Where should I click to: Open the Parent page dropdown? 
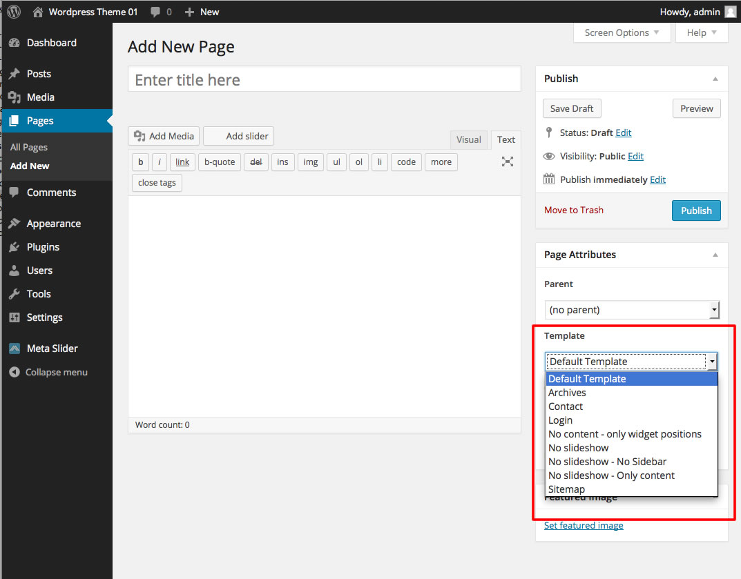tap(632, 310)
